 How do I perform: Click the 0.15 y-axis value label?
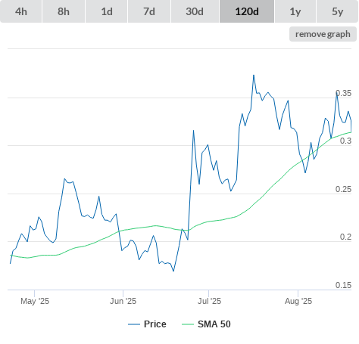click(343, 285)
